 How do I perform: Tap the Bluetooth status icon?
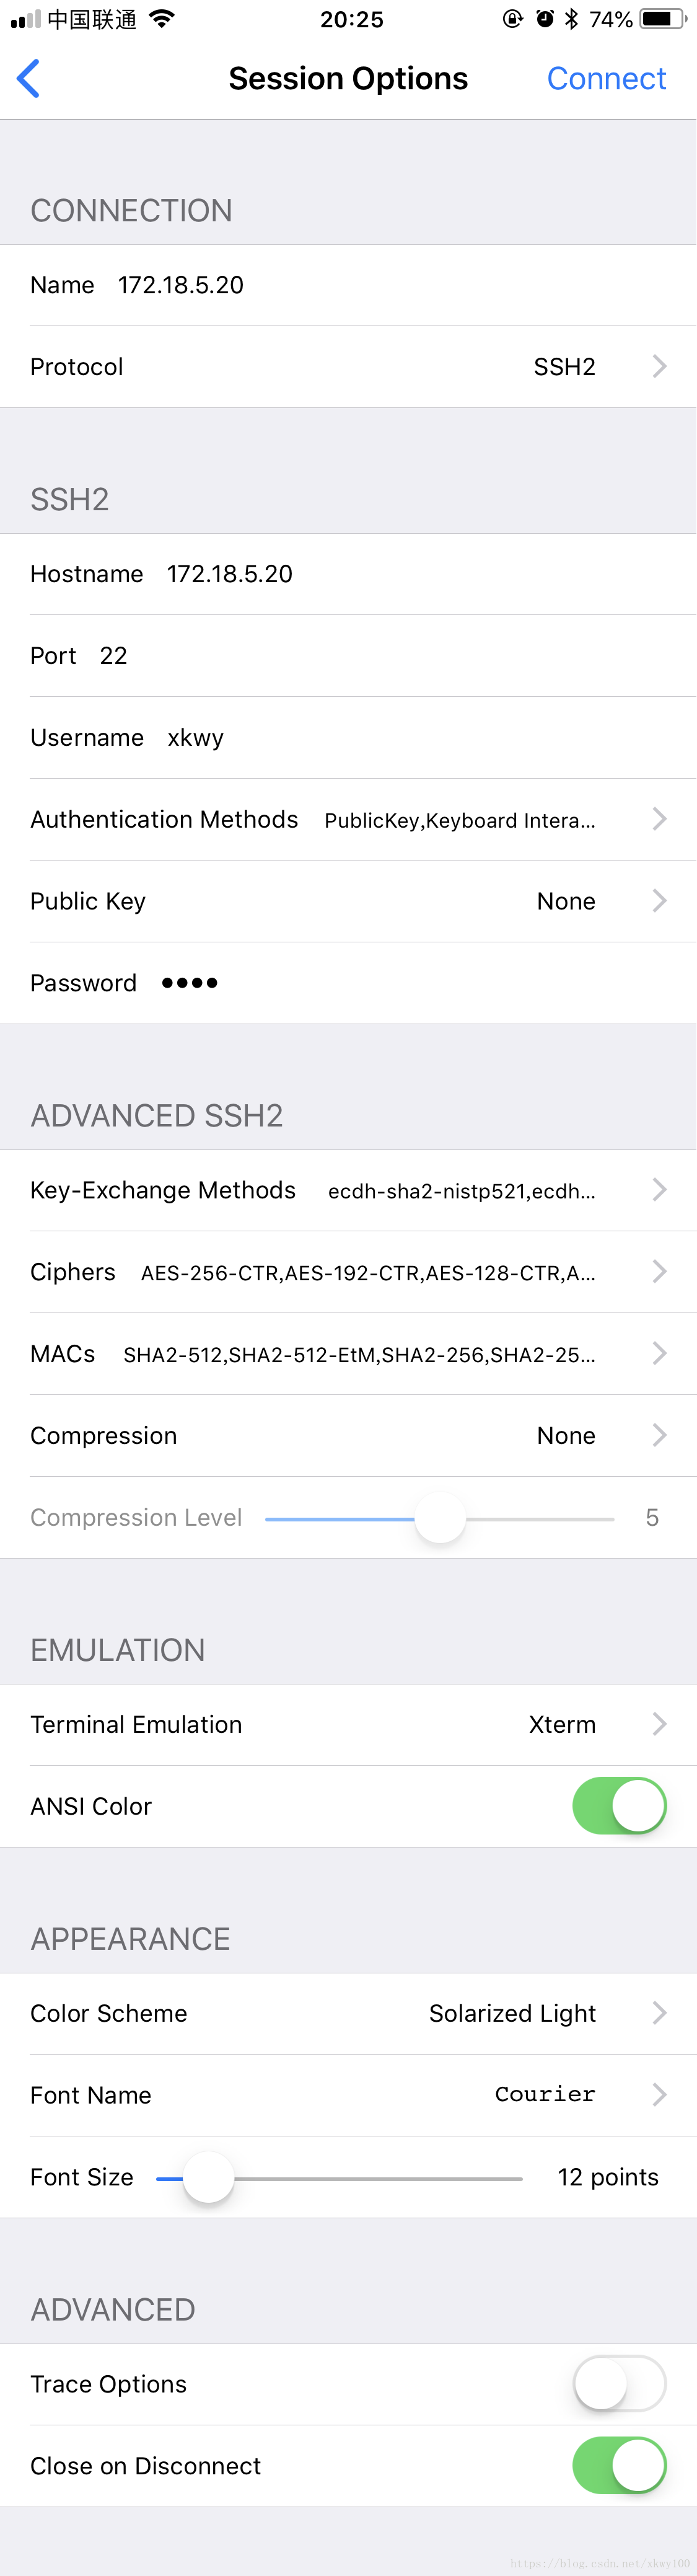(x=571, y=19)
